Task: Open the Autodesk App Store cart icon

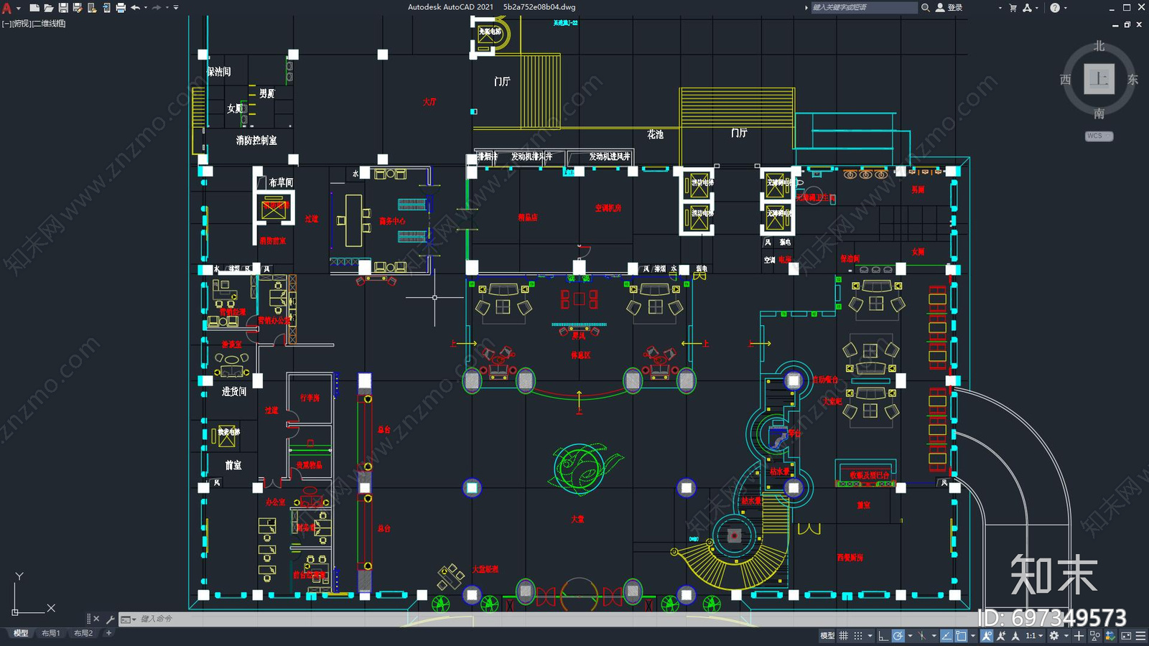Action: [x=1013, y=8]
